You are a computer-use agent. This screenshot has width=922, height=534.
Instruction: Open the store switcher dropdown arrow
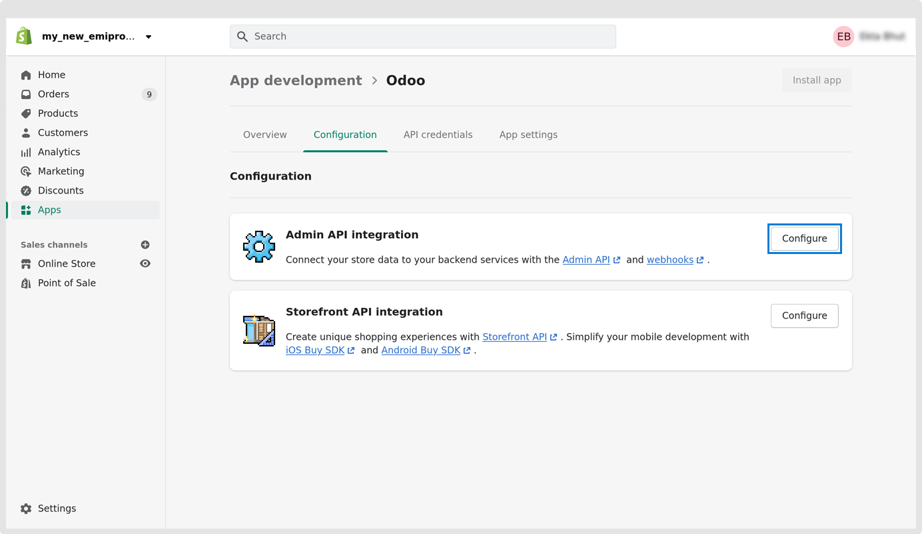point(149,37)
